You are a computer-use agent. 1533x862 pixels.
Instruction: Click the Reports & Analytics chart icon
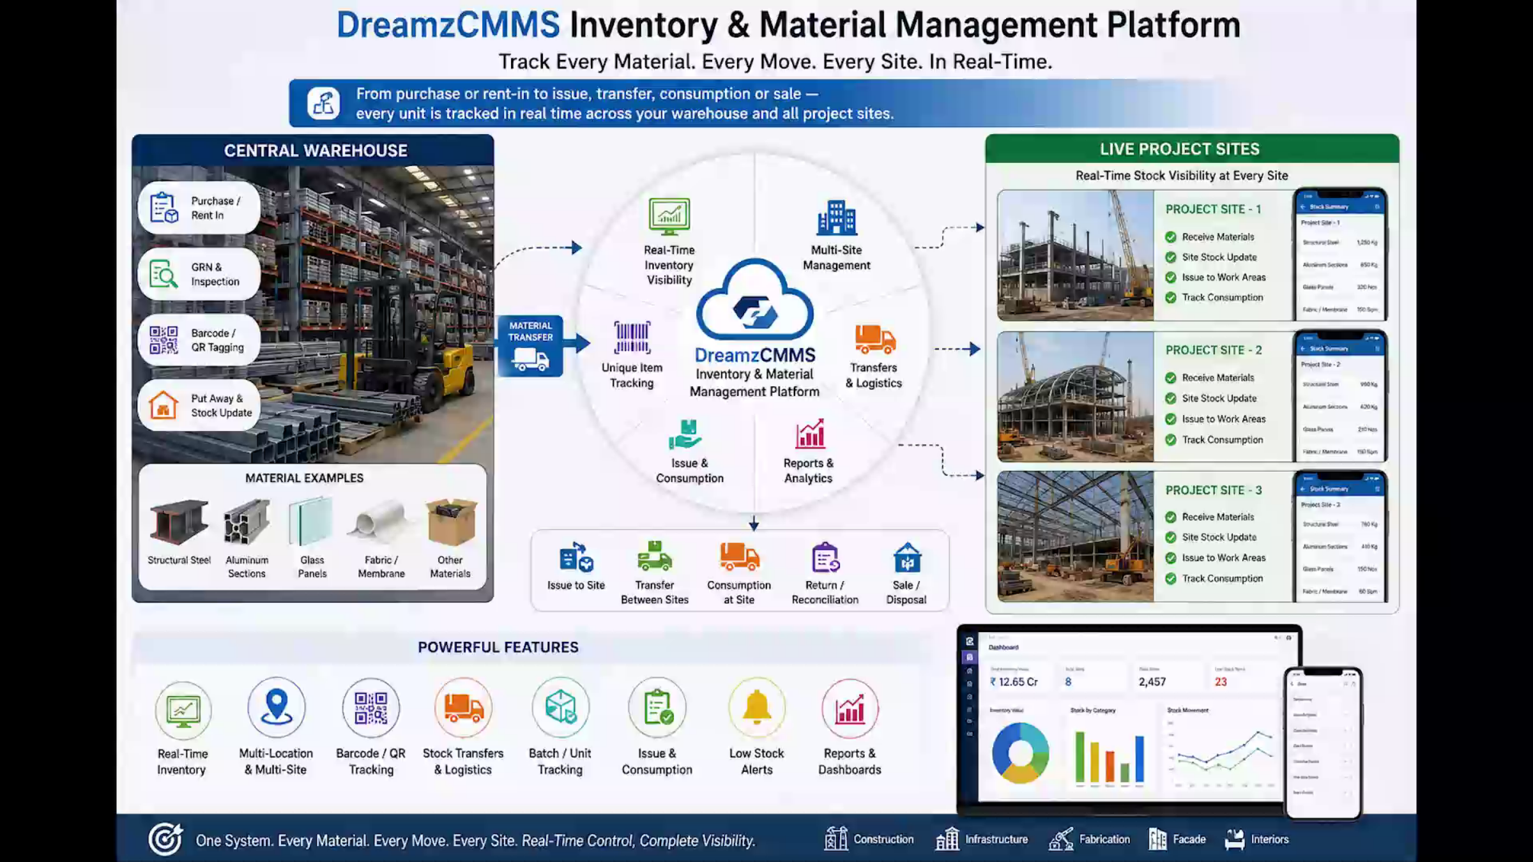tap(810, 434)
